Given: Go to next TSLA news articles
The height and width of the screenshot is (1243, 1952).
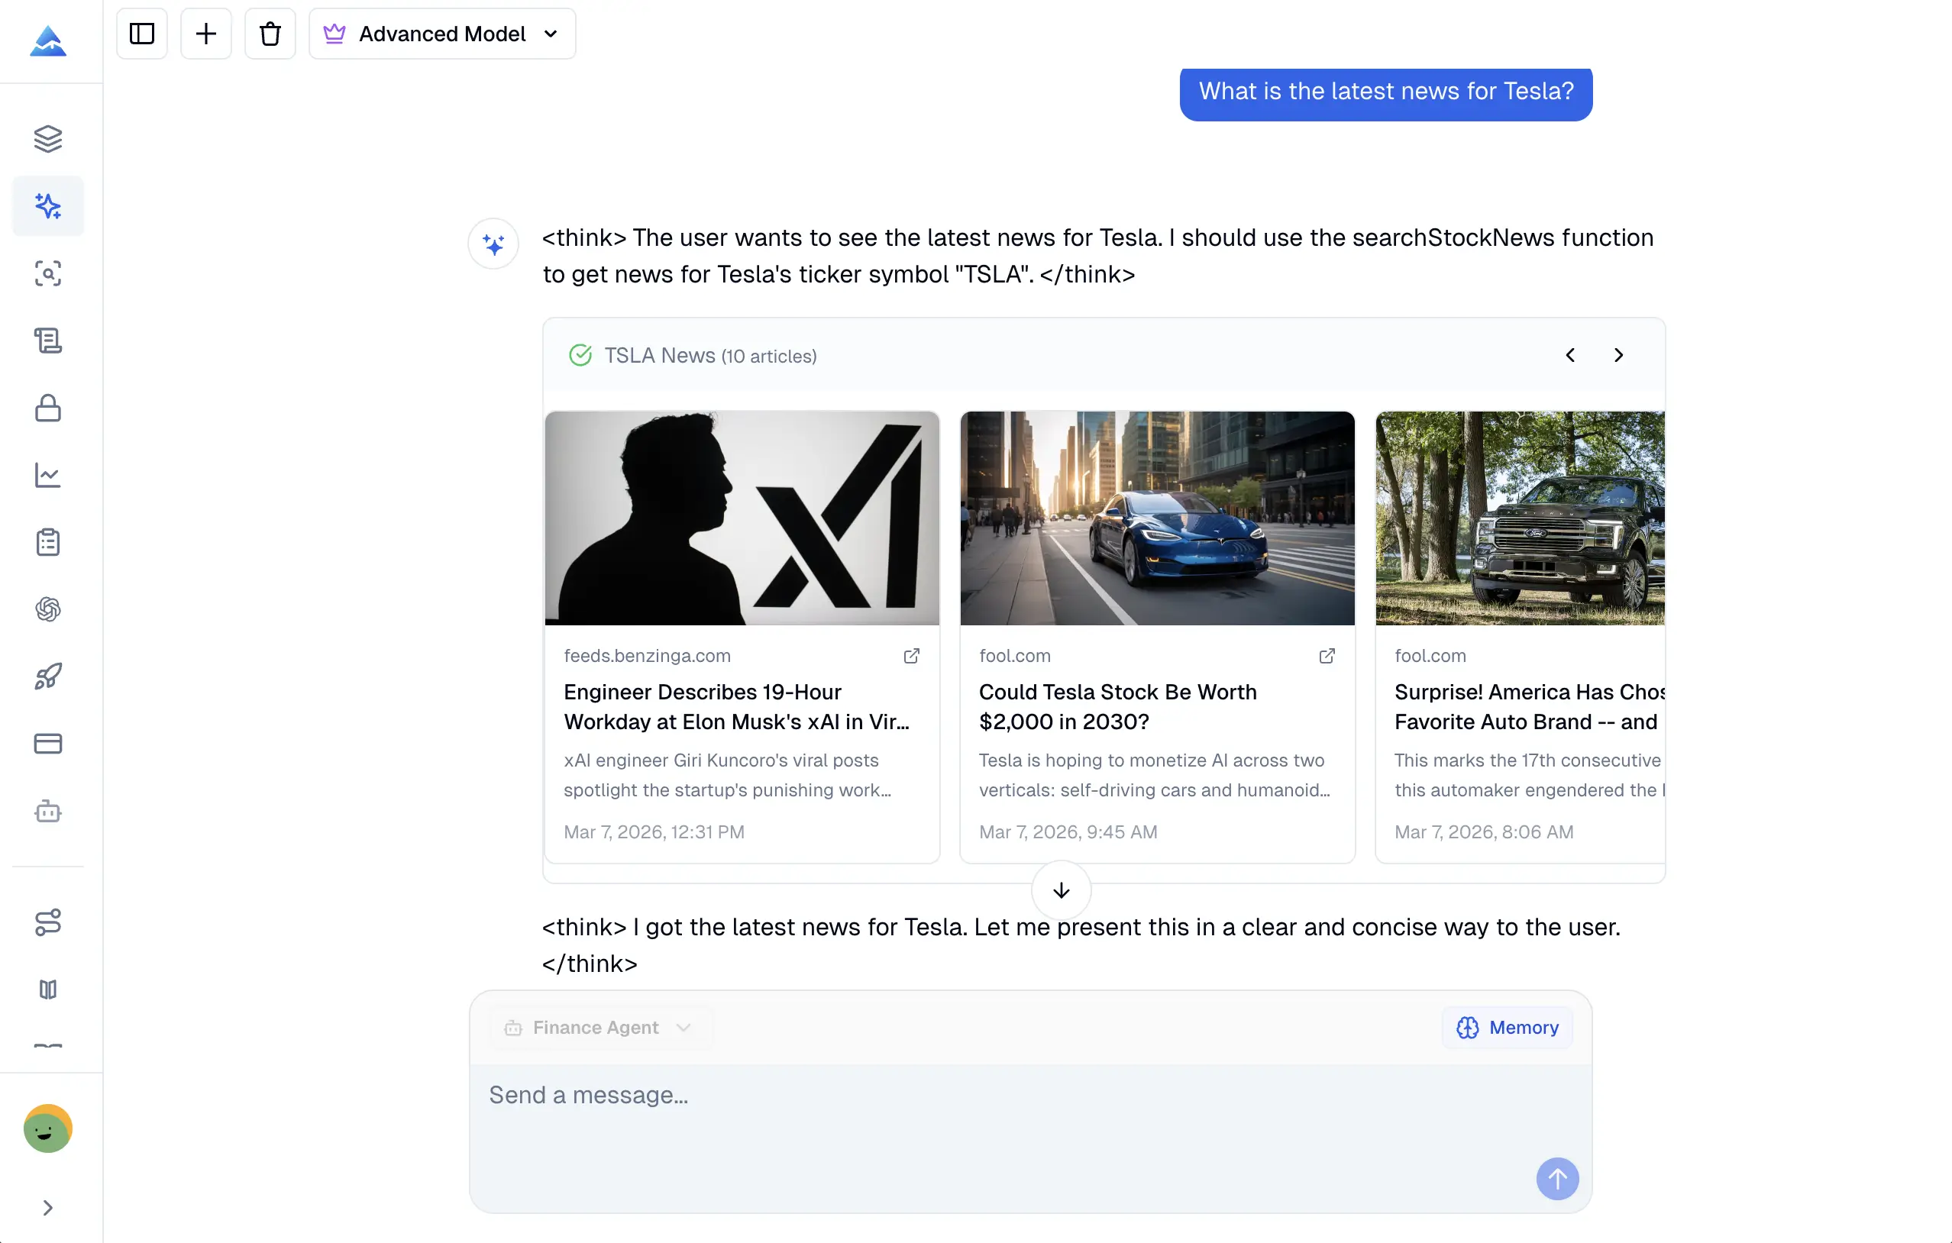Looking at the screenshot, I should [x=1618, y=355].
